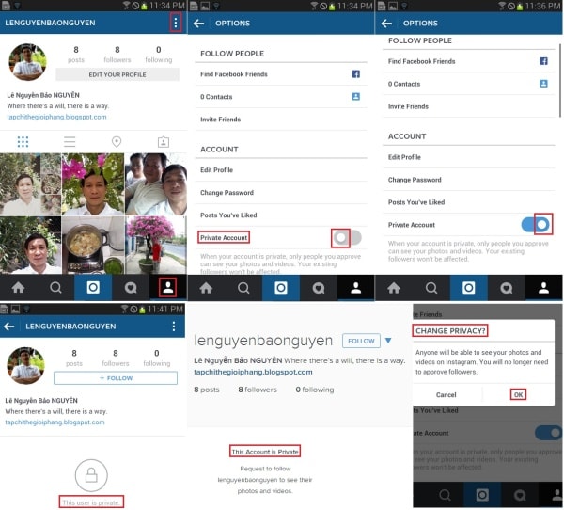Tap 'Edit Profile' in right Options screen

[x=469, y=157]
